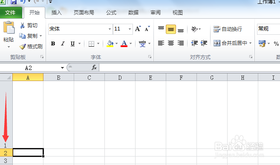
Task: Expand the fill color dropdown arrow
Action: pos(117,44)
